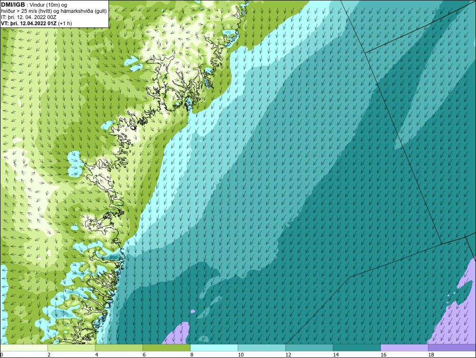This screenshot has height=358, width=476.
Task: Click the legend scale label 10
Action: tap(241, 355)
